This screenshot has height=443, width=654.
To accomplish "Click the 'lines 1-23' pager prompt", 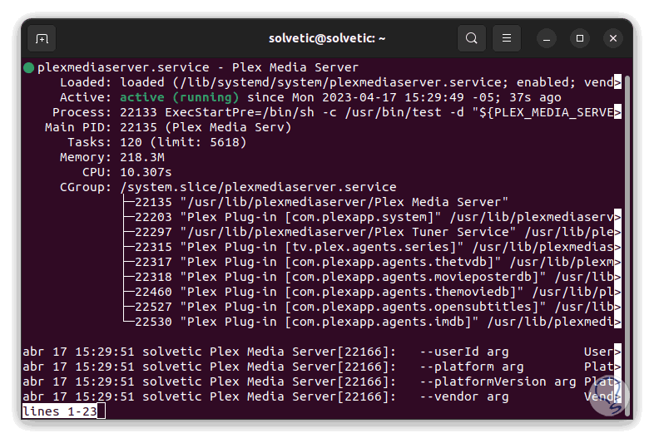I will [59, 411].
